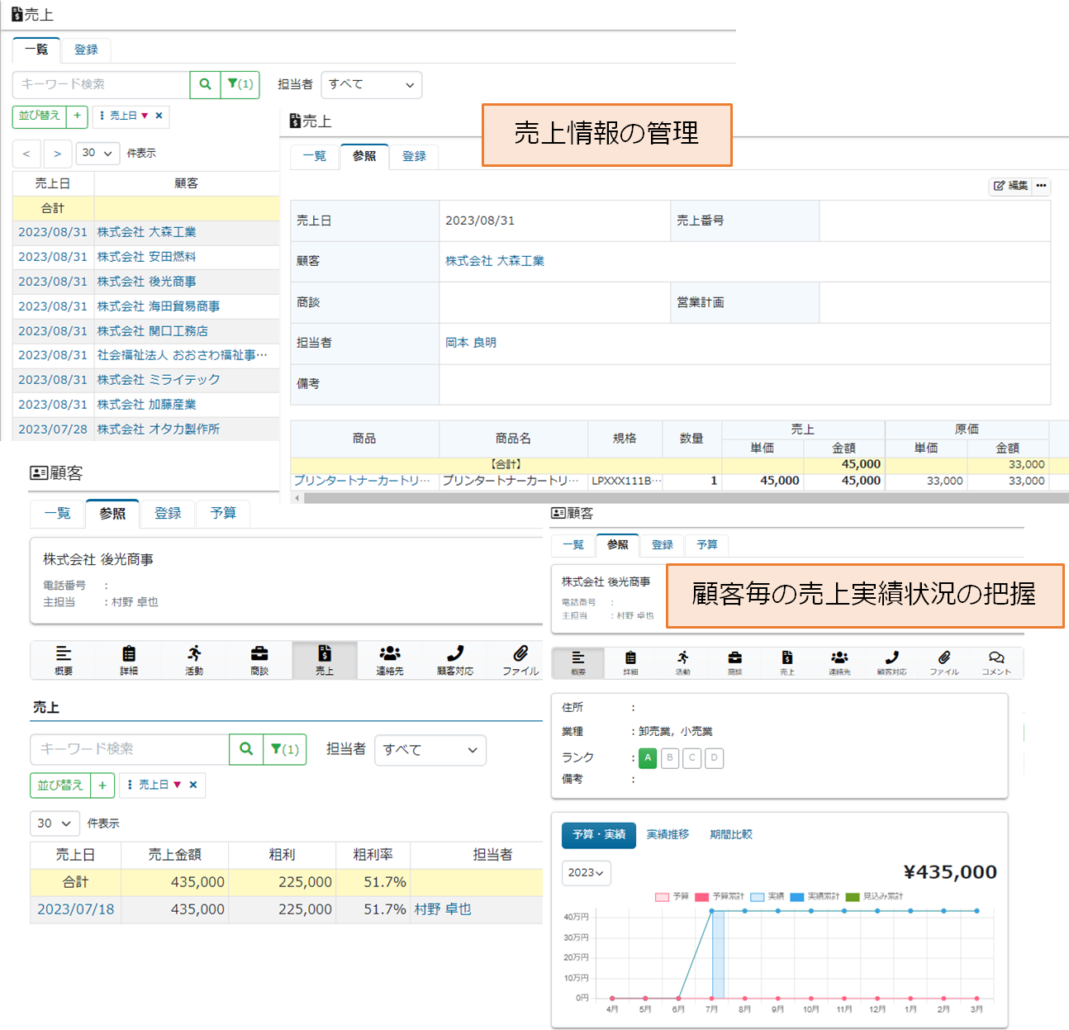Select 売上 invoice icon in large customer panel

pos(325,660)
